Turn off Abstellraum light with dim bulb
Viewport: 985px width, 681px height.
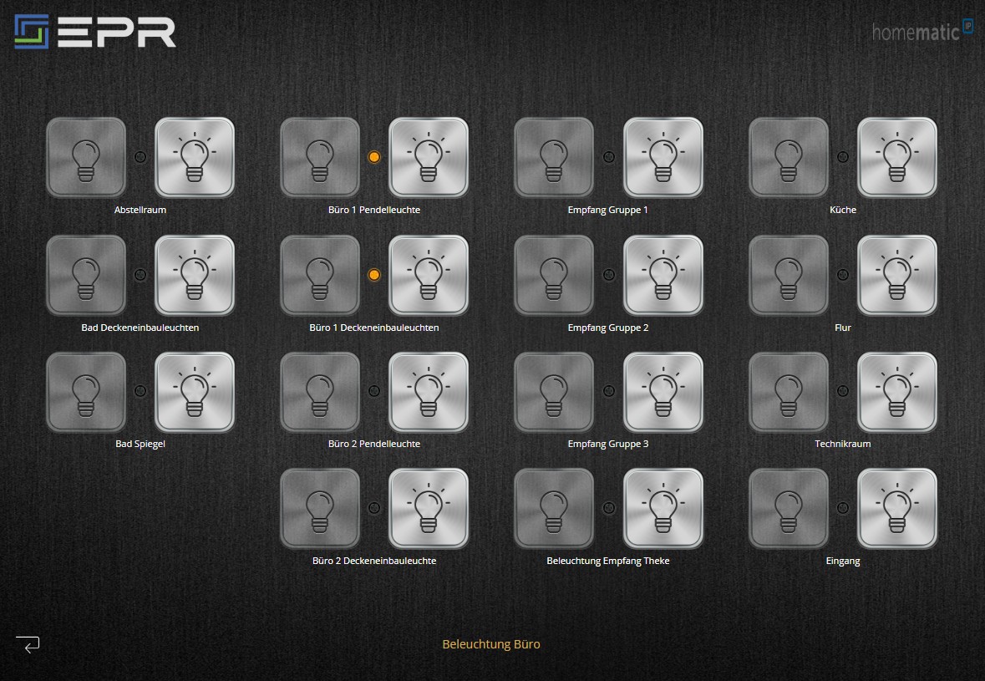point(86,157)
